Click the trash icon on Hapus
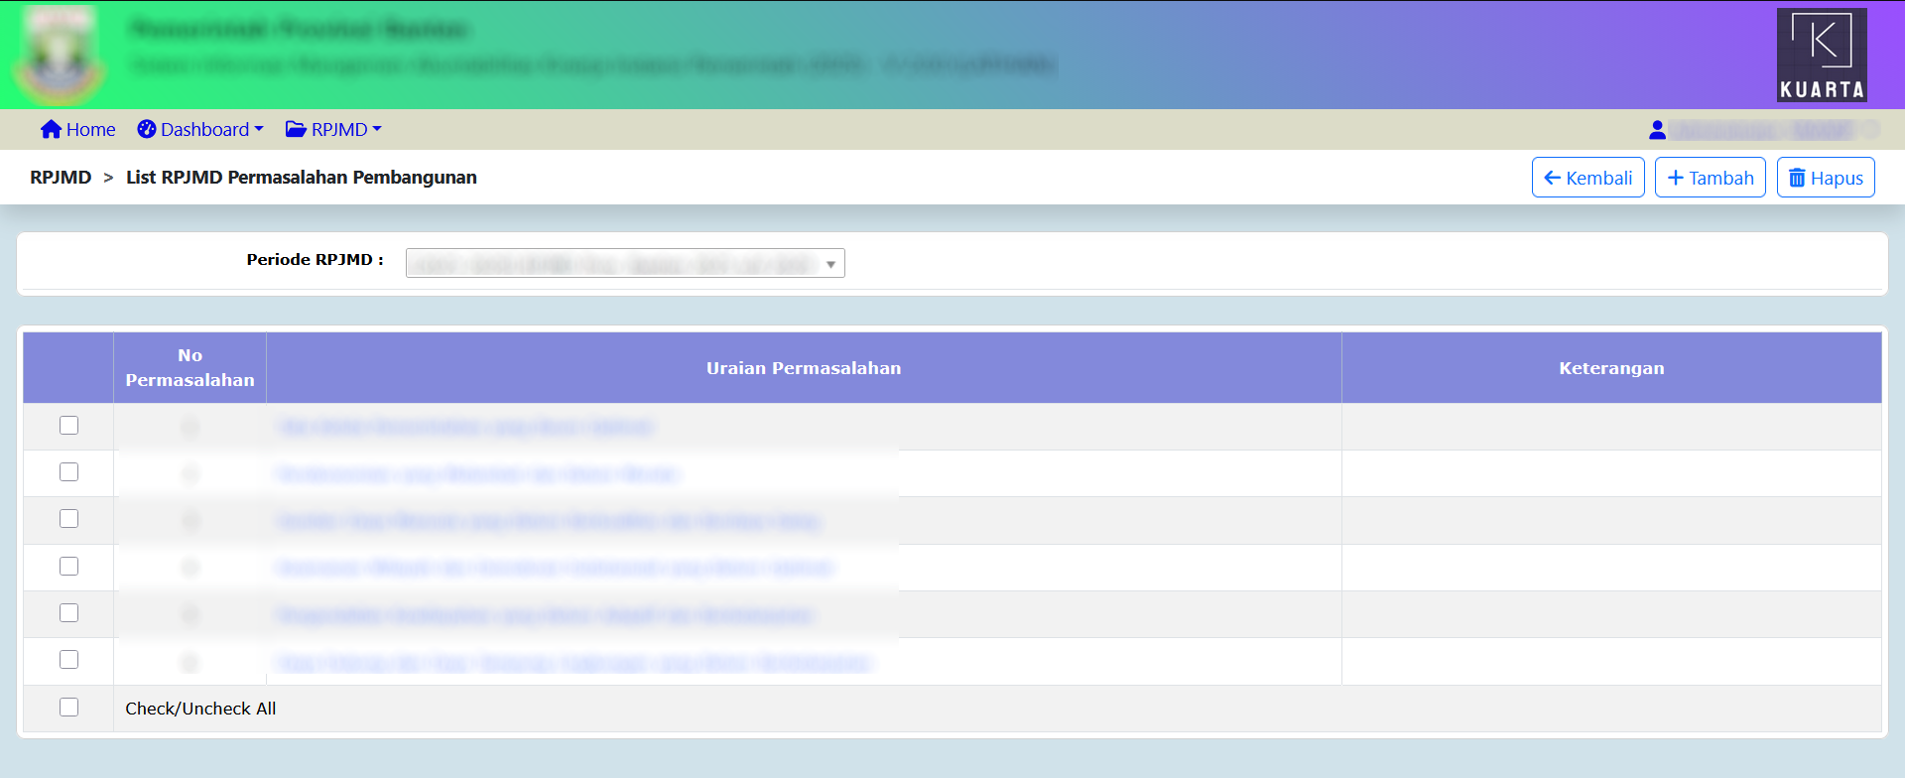Viewport: 1905px width, 778px height. pos(1797,179)
